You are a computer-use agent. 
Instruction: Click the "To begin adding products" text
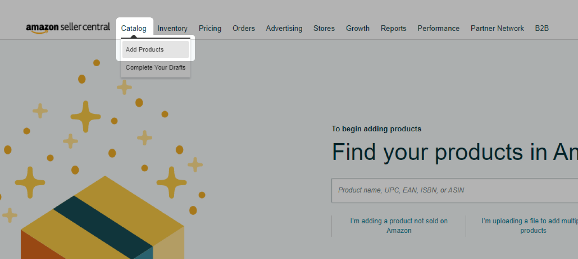pos(376,129)
